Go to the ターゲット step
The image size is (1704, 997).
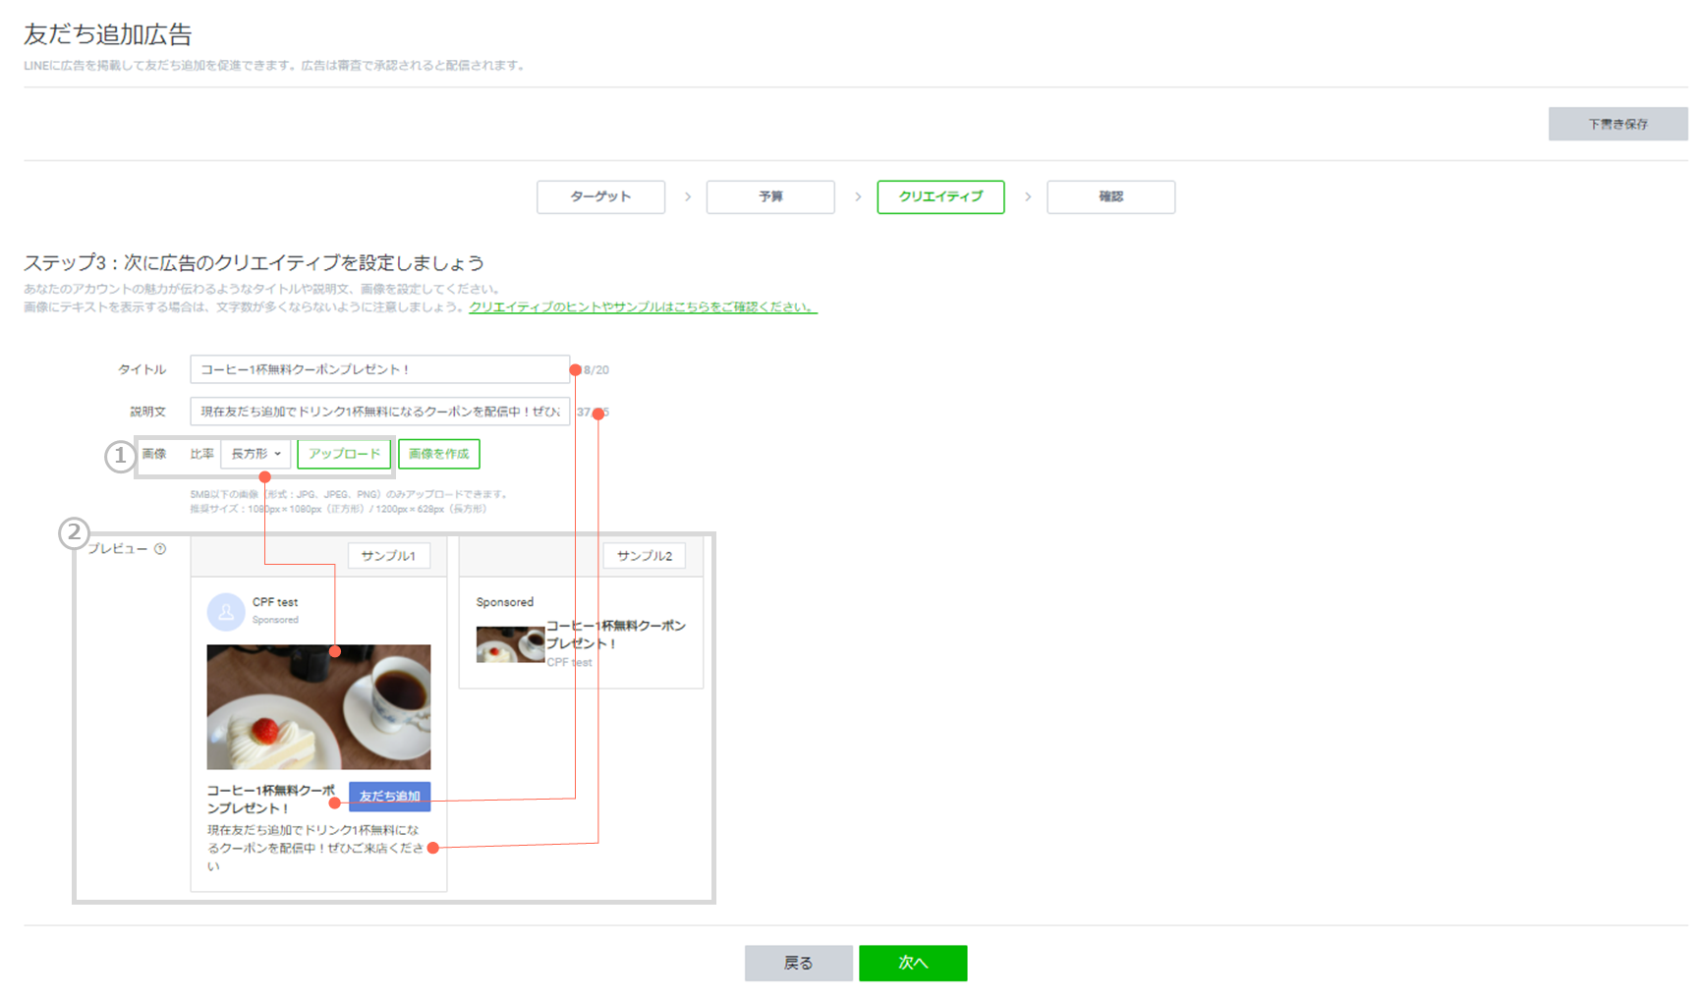tap(600, 196)
